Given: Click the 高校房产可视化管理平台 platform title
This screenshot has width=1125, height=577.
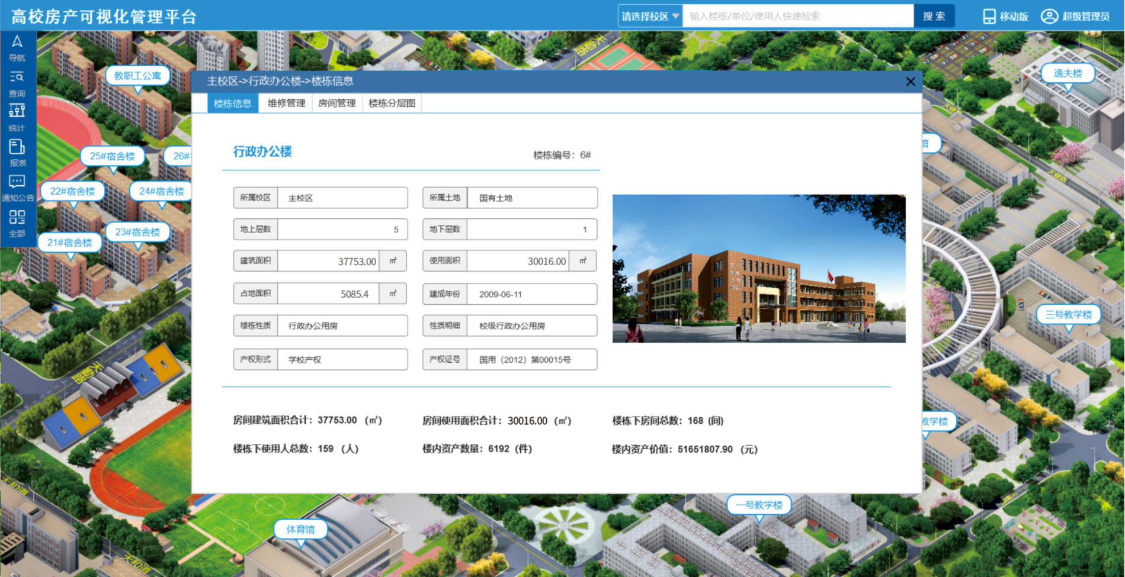Looking at the screenshot, I should 104,17.
